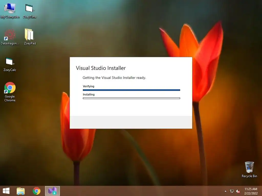Viewport: 262px width, 196px height.
Task: Click the Verifying label
Action: pos(89,86)
